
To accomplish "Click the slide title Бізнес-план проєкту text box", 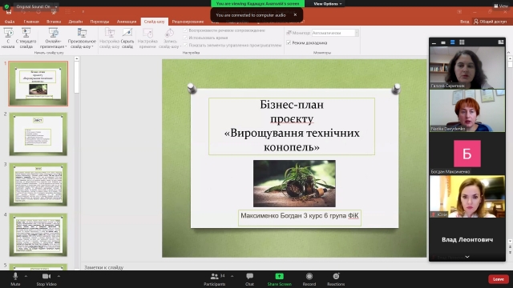I will click(x=292, y=126).
